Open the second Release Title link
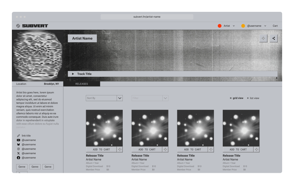 (x=140, y=156)
